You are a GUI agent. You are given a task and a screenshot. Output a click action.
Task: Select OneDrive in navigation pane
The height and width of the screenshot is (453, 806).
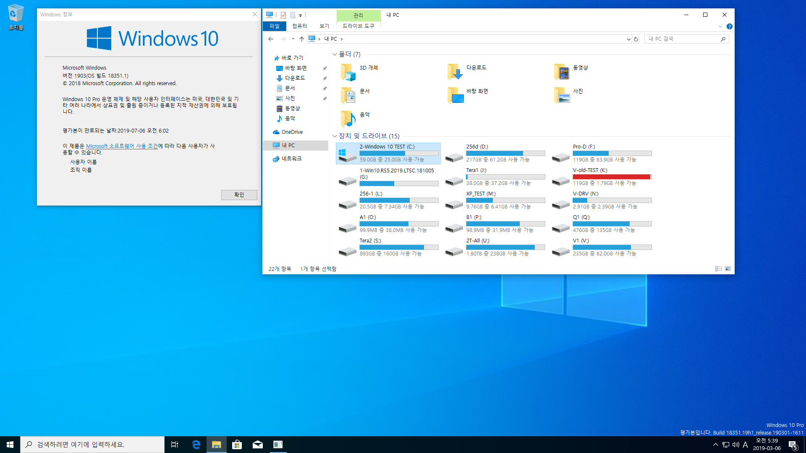click(x=292, y=132)
